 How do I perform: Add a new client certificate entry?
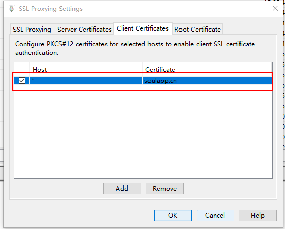[x=122, y=189]
